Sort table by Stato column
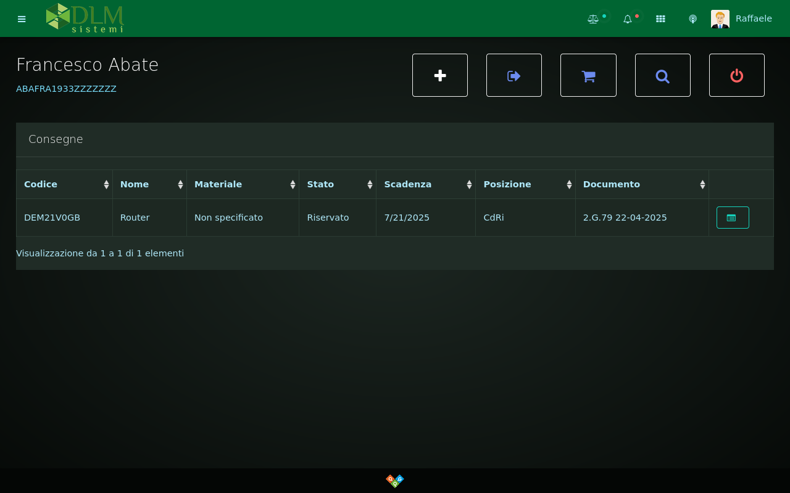The width and height of the screenshot is (790, 493). coord(337,184)
